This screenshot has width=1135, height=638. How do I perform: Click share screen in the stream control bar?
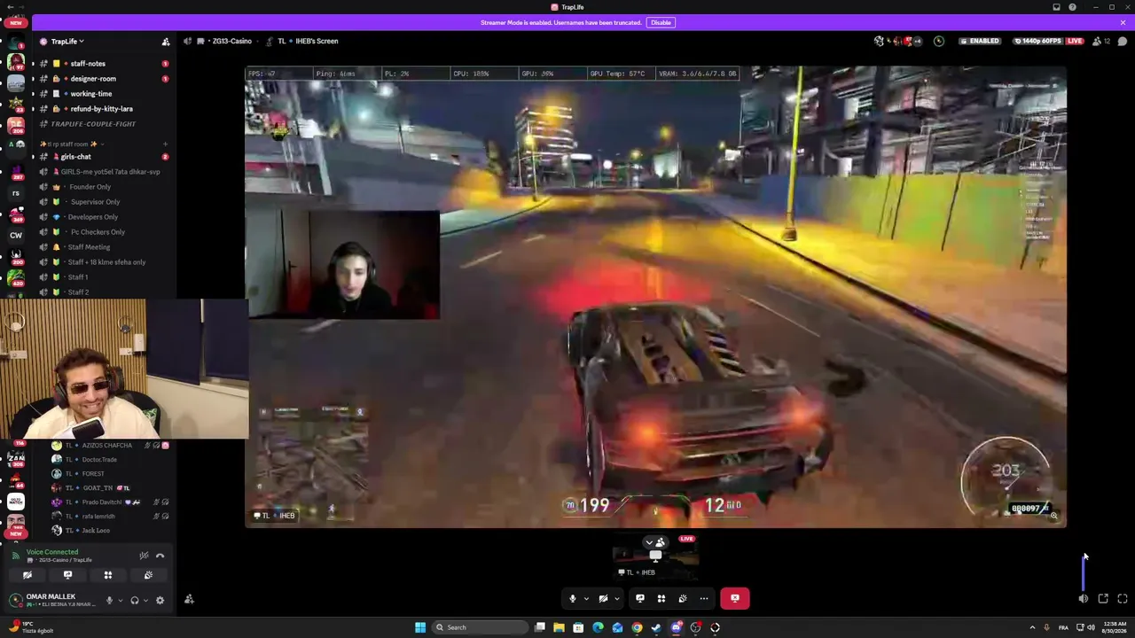click(x=640, y=599)
